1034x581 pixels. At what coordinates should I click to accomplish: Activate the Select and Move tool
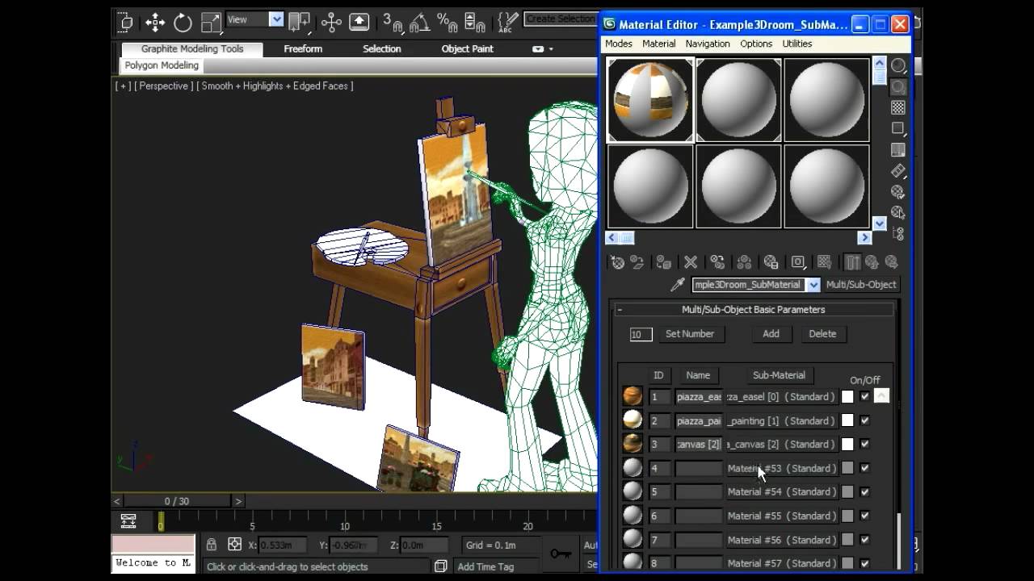[x=154, y=23]
